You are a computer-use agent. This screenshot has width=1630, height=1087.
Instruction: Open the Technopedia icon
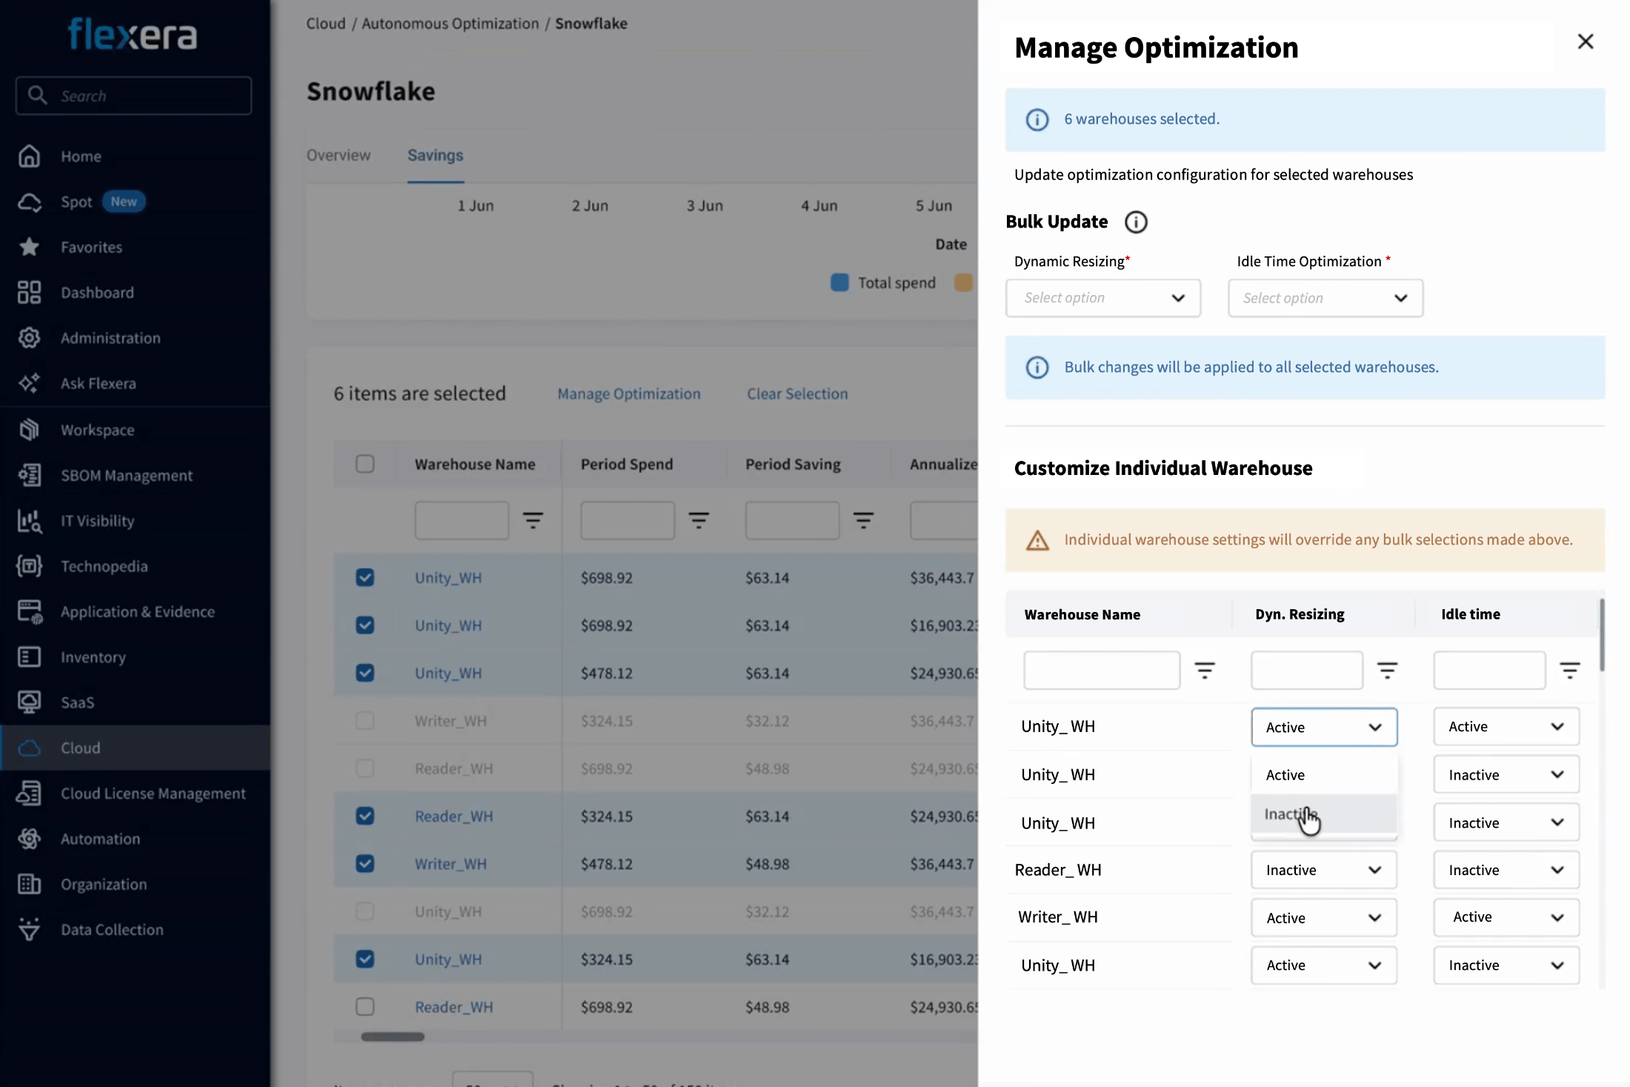pyautogui.click(x=29, y=566)
